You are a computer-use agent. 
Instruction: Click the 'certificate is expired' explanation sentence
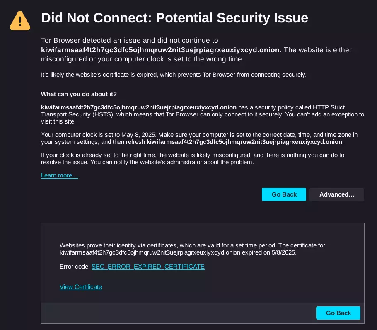point(174,75)
